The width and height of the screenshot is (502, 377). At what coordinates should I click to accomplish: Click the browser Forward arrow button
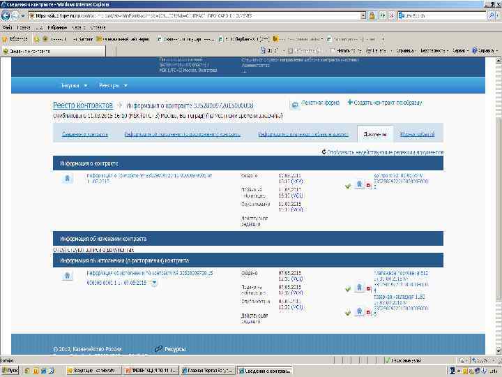pyautogui.click(x=15, y=15)
